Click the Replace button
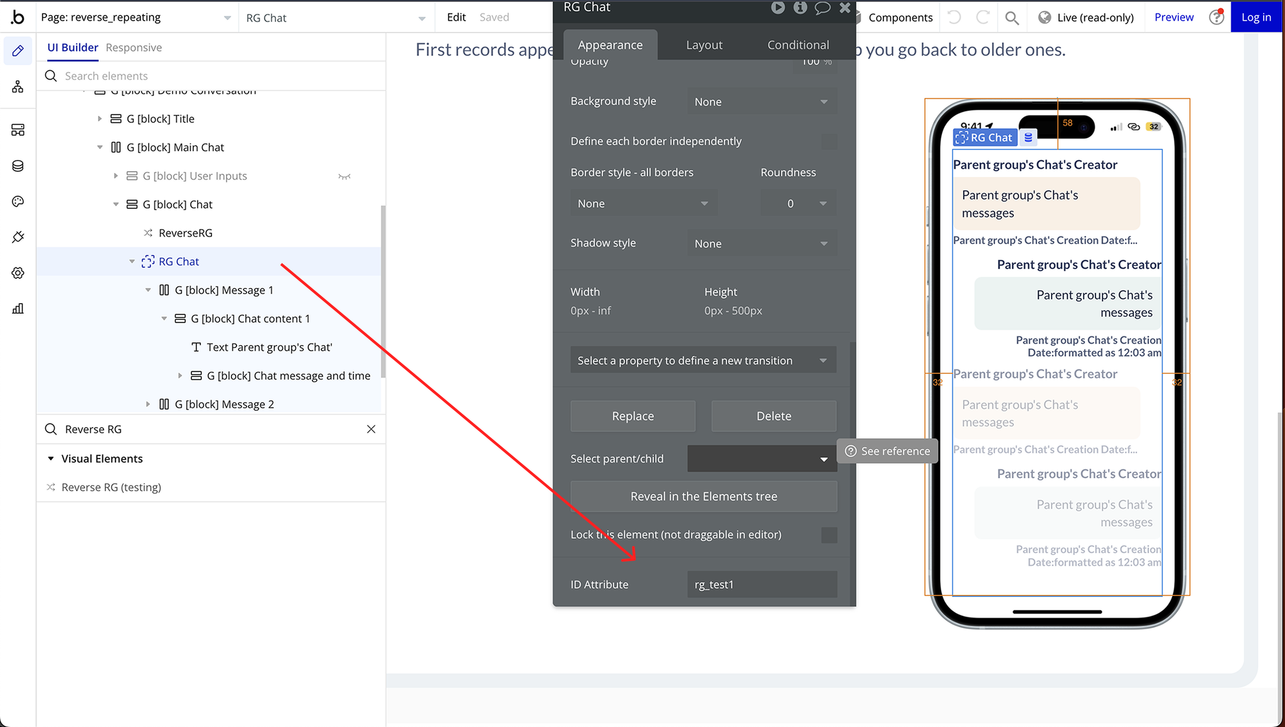1285x727 pixels. tap(632, 415)
